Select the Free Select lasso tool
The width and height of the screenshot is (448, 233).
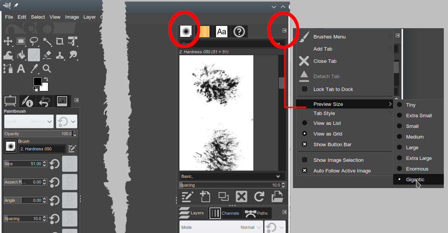(34, 41)
